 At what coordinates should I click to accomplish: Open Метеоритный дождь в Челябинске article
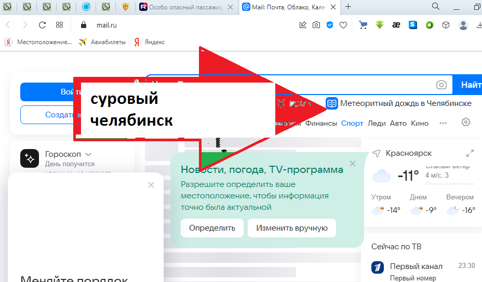[398, 103]
